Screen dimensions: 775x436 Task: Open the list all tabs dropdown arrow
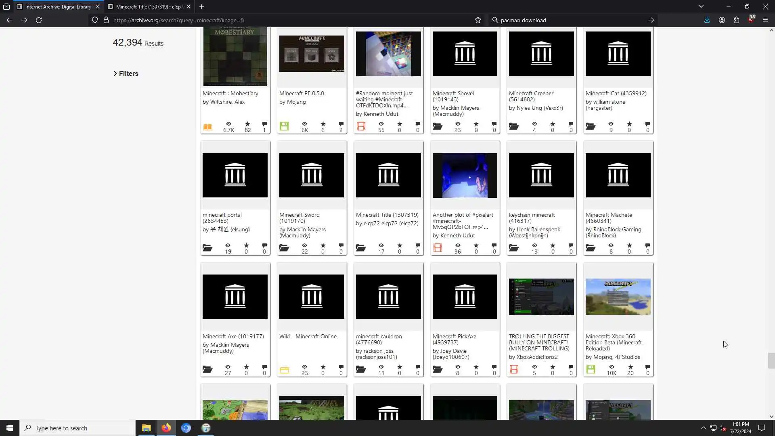tap(701, 6)
